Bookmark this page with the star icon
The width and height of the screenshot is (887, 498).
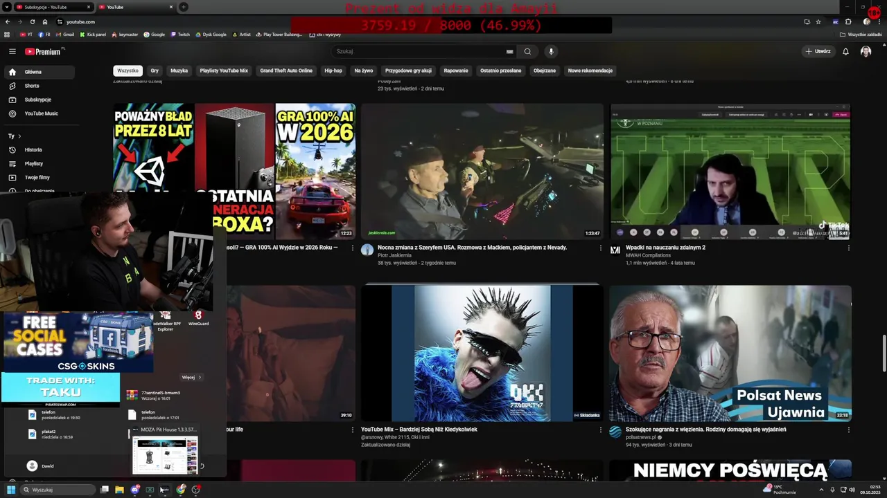[x=818, y=21]
